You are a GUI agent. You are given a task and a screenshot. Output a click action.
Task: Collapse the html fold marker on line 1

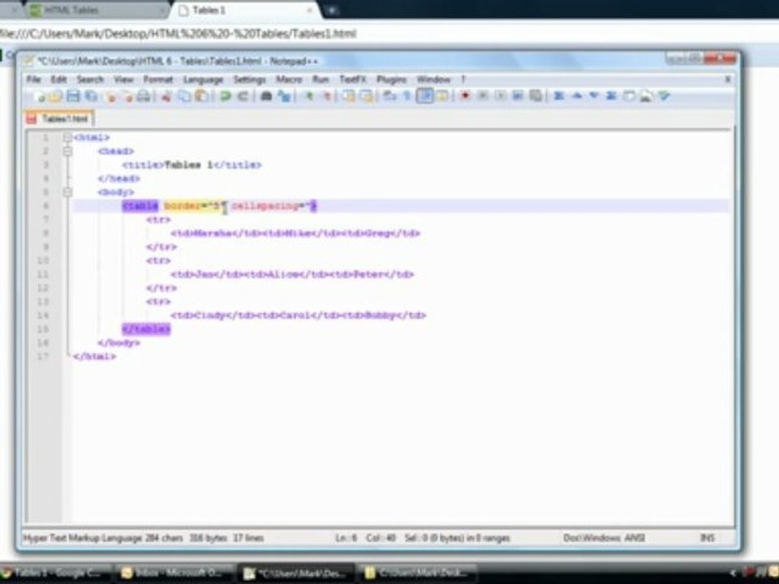pyautogui.click(x=67, y=138)
